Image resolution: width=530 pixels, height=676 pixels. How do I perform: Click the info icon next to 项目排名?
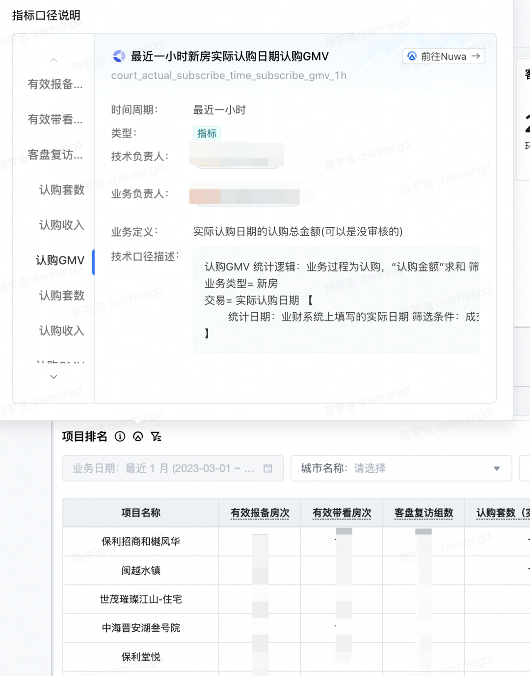click(x=120, y=436)
